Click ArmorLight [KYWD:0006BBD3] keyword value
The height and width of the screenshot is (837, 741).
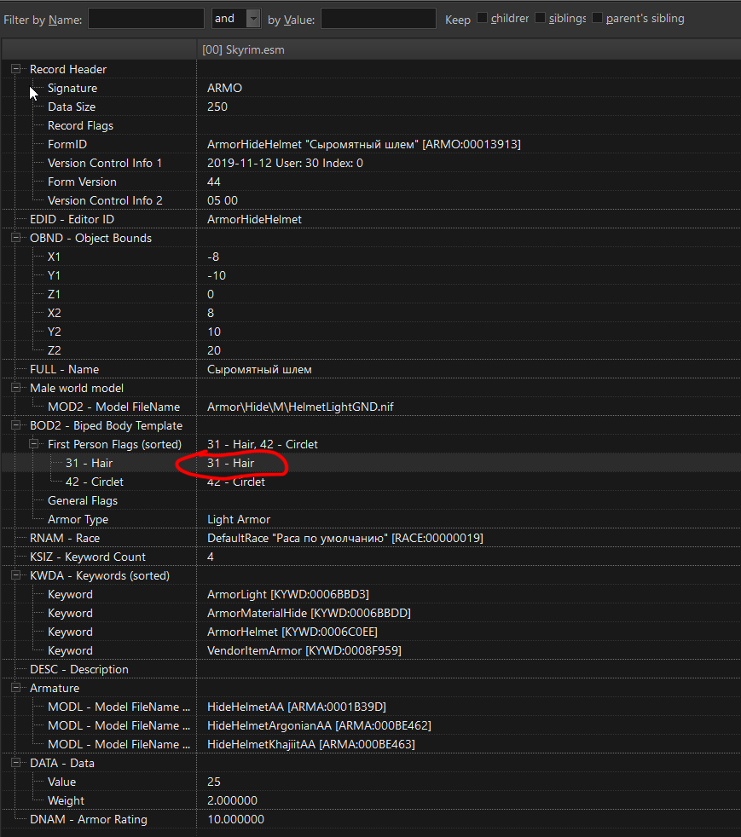(287, 594)
